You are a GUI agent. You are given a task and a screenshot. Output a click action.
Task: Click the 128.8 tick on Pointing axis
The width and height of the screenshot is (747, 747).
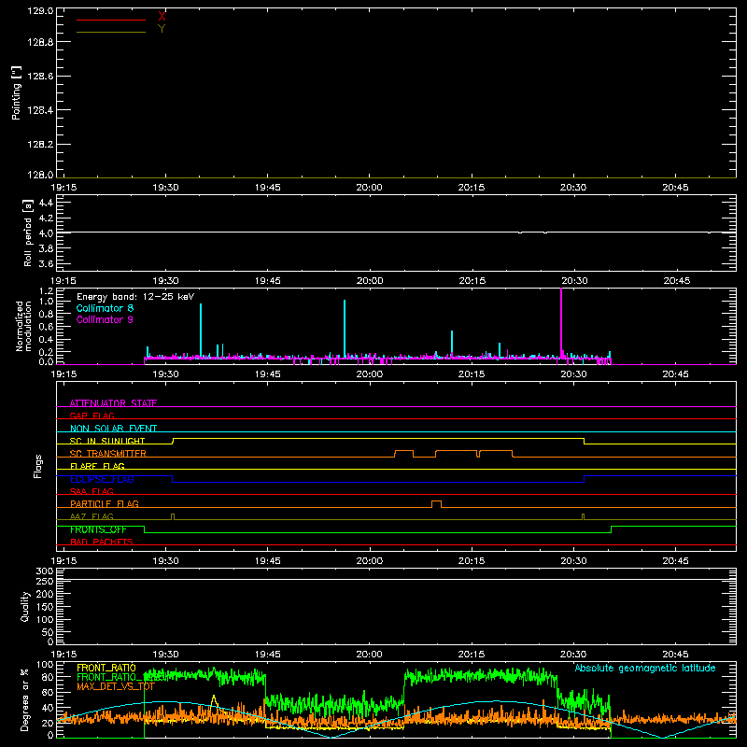point(40,42)
